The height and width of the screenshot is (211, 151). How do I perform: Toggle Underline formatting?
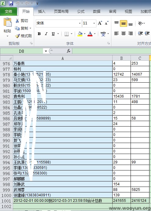pyautogui.click(x=53, y=34)
